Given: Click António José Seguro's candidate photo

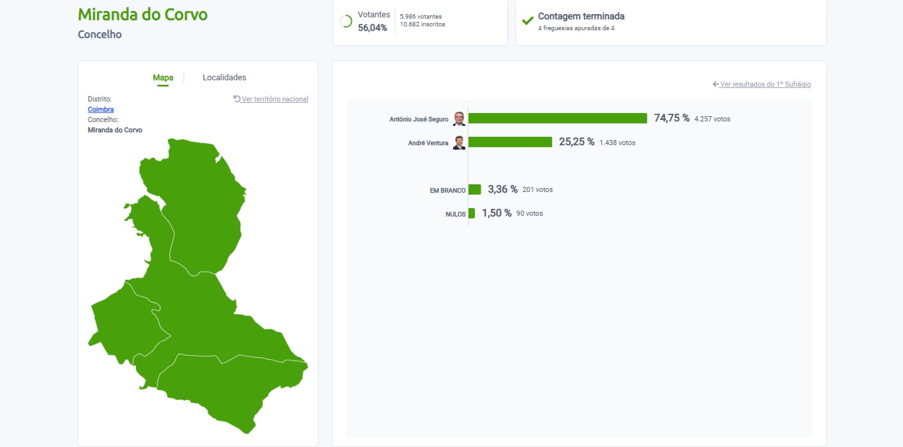Looking at the screenshot, I should click(x=459, y=119).
